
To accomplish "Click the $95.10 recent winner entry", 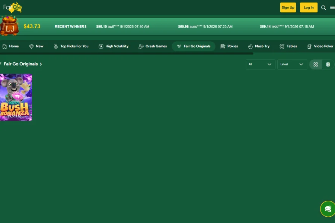I will pyautogui.click(x=122, y=27).
